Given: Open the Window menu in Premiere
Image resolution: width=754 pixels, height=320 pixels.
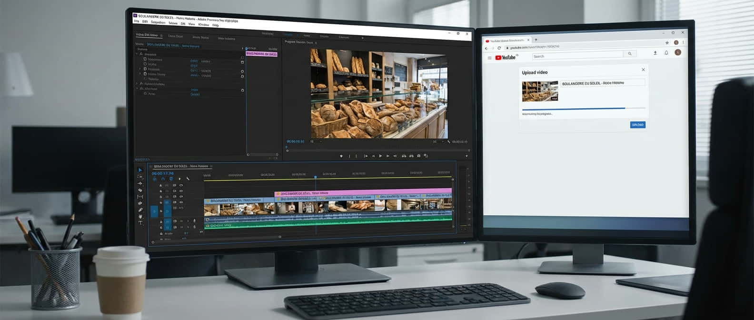Looking at the screenshot, I should click(203, 24).
